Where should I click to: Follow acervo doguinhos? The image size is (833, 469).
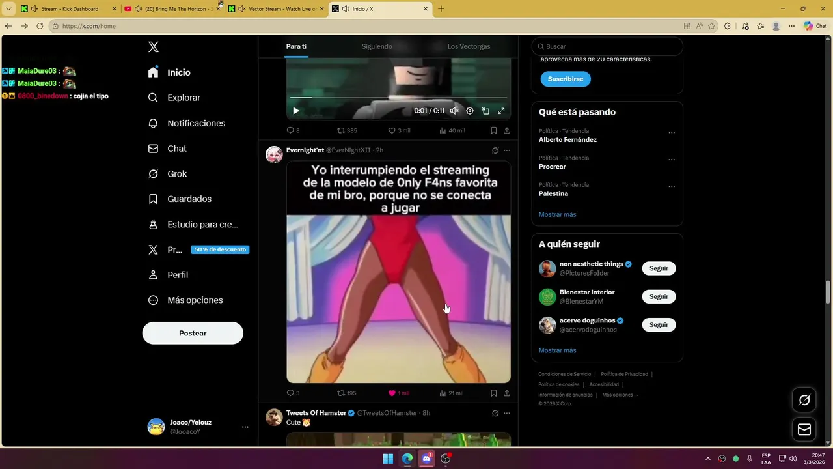tap(659, 324)
